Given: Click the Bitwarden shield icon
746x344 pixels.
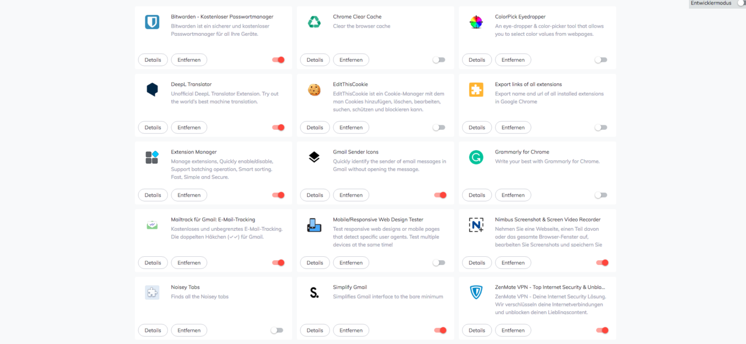Looking at the screenshot, I should [152, 22].
